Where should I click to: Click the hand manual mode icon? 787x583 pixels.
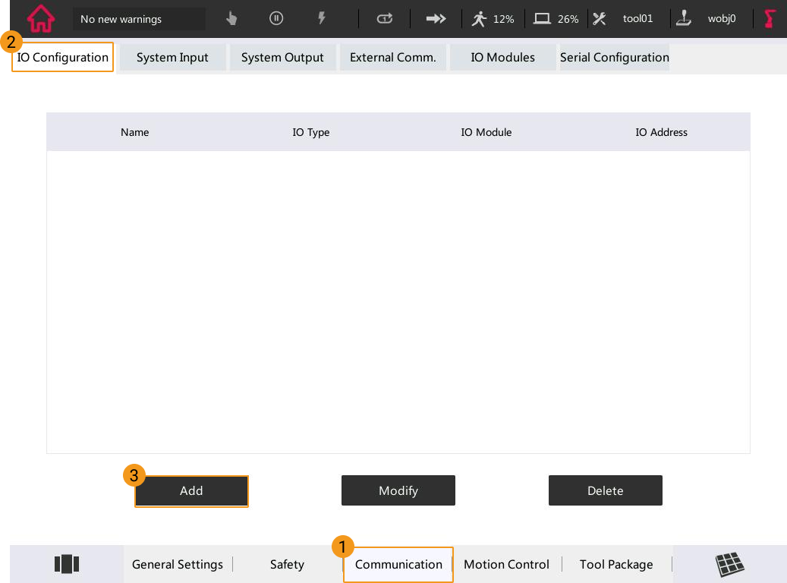232,19
